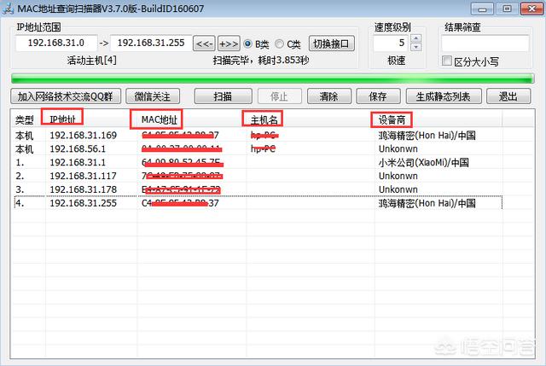Click the 微信关注 button
The width and height of the screenshot is (546, 366).
153,96
